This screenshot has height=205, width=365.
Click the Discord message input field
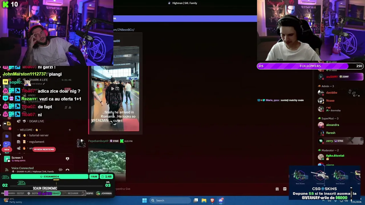pyautogui.click(x=194, y=189)
